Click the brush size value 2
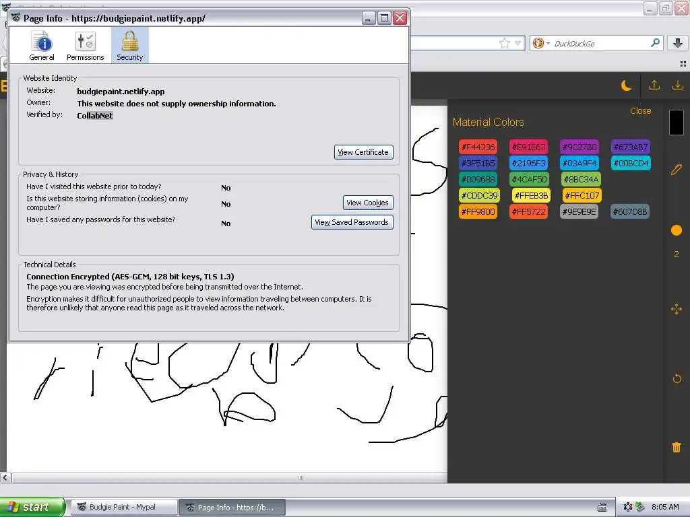 (677, 254)
